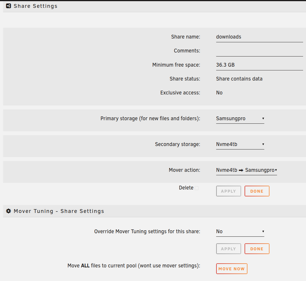Click the Comments input field
Image resolution: width=306 pixels, height=281 pixels.
pyautogui.click(x=259, y=51)
